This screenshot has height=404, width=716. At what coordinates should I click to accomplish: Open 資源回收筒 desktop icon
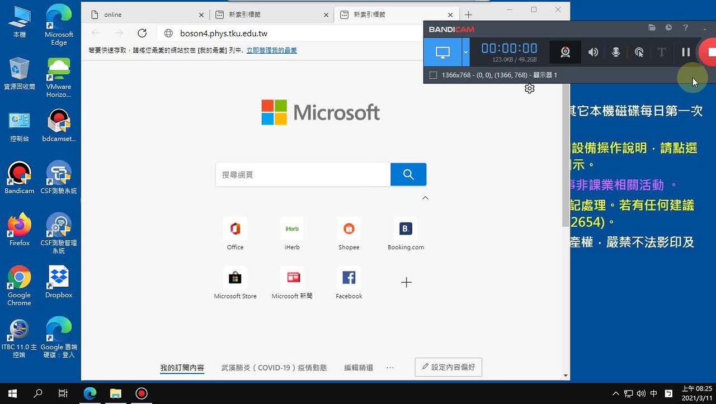coord(19,74)
